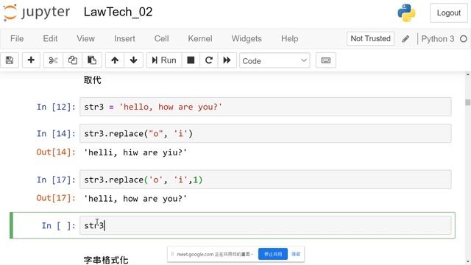The height and width of the screenshot is (265, 471).
Task: Restart kernel and rerun all fast-forward icon
Action: tap(227, 60)
